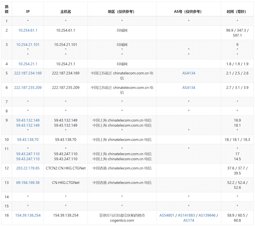Open the 222.187.235.209 IP link
This screenshot has width=255, height=226.
click(28, 87)
